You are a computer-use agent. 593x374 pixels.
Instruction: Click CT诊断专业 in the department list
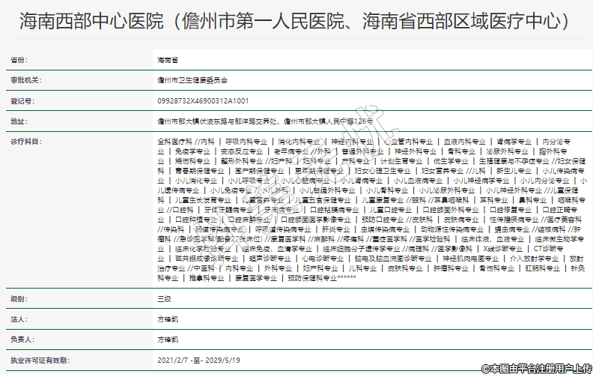point(548,248)
